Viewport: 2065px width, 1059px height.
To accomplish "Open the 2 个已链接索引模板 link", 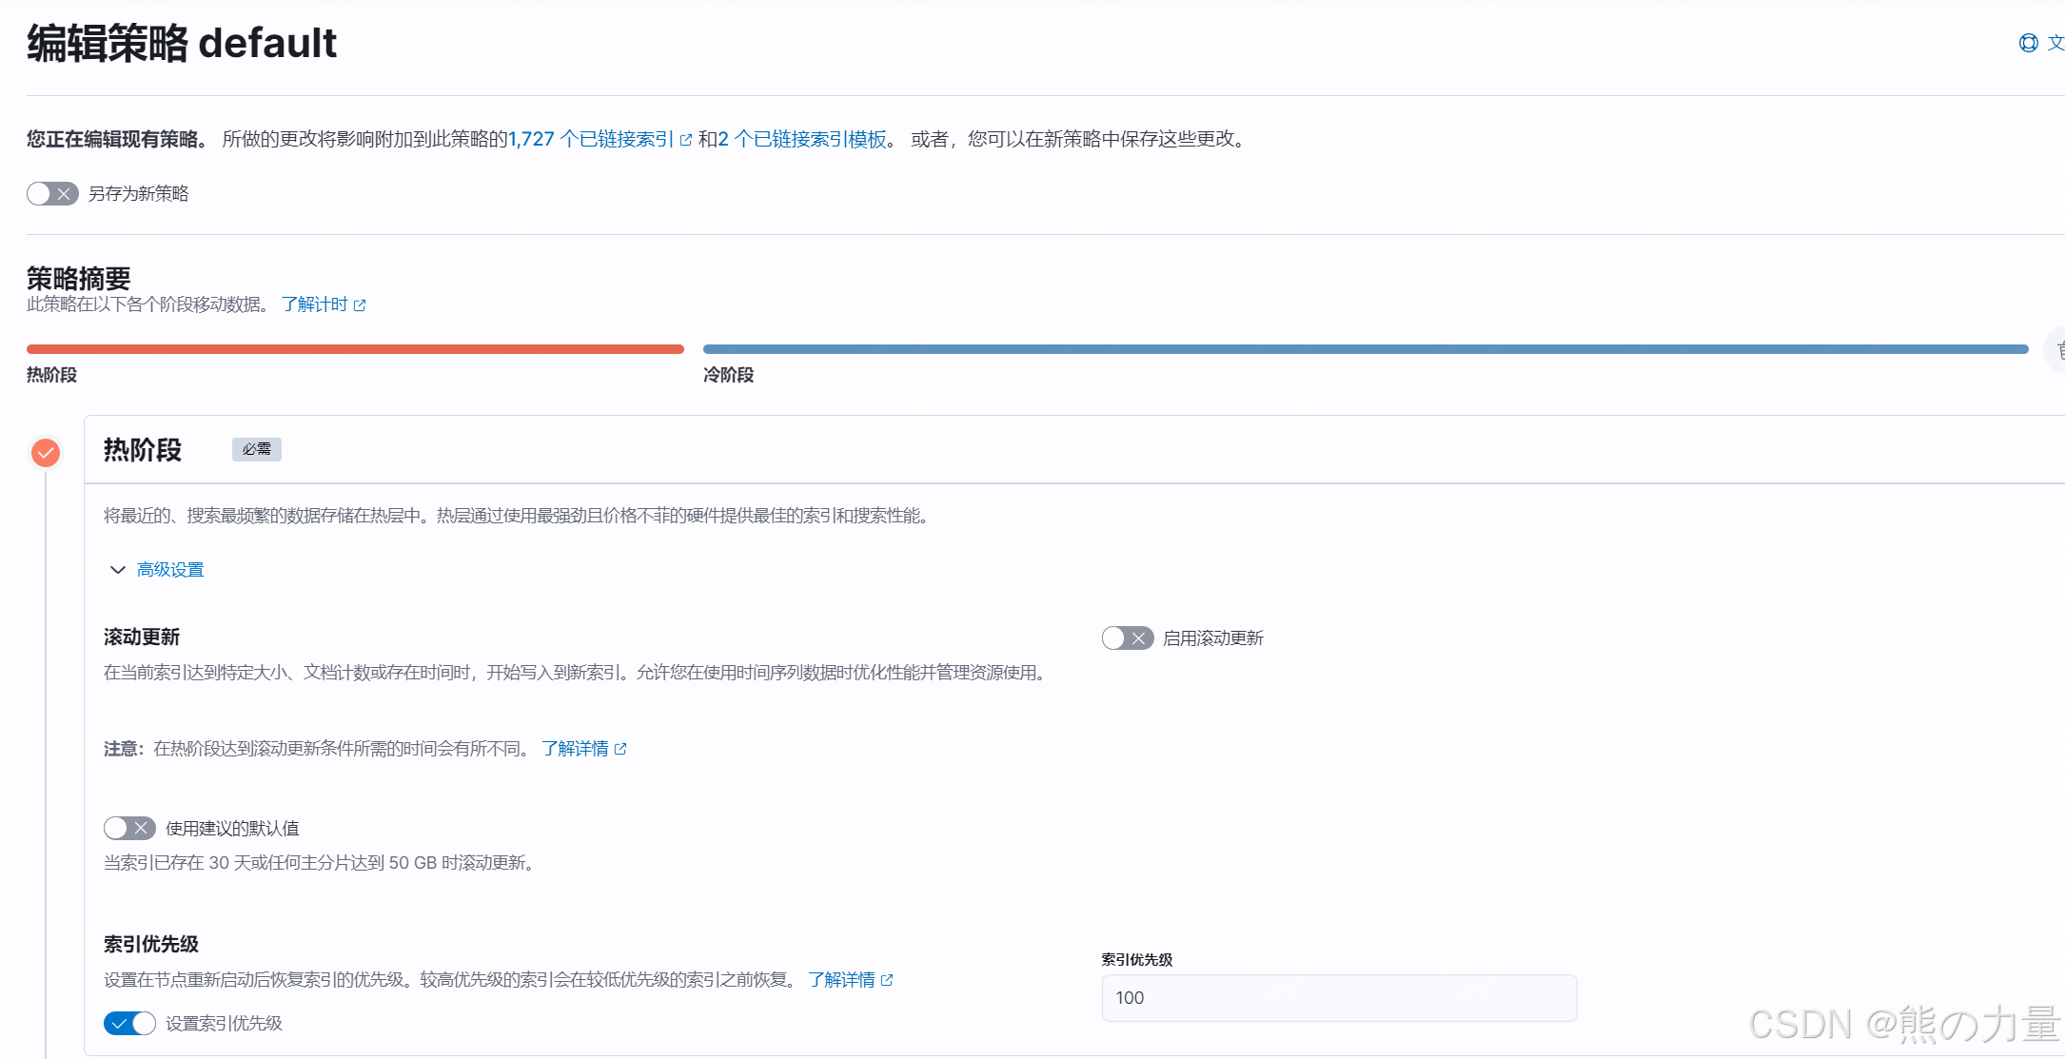I will [x=802, y=140].
